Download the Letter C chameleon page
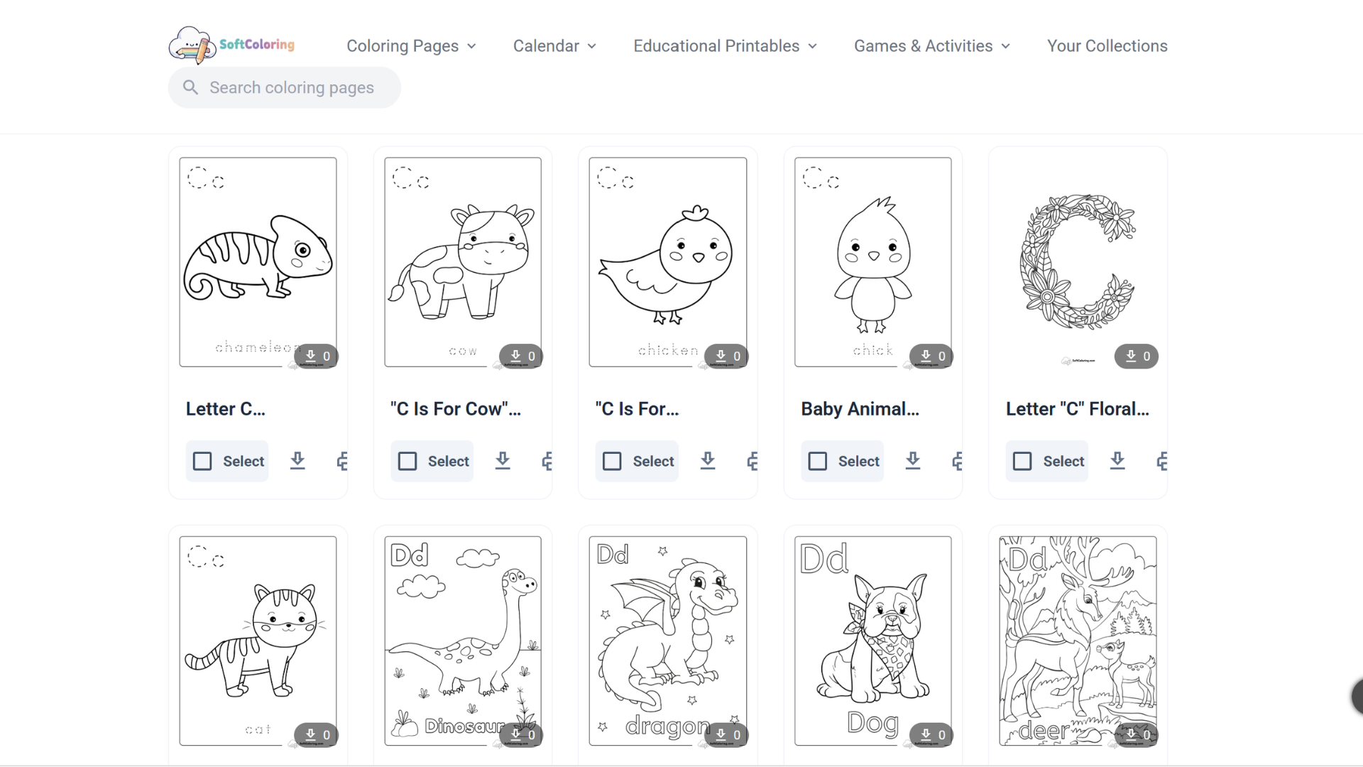The image size is (1363, 767). (297, 461)
